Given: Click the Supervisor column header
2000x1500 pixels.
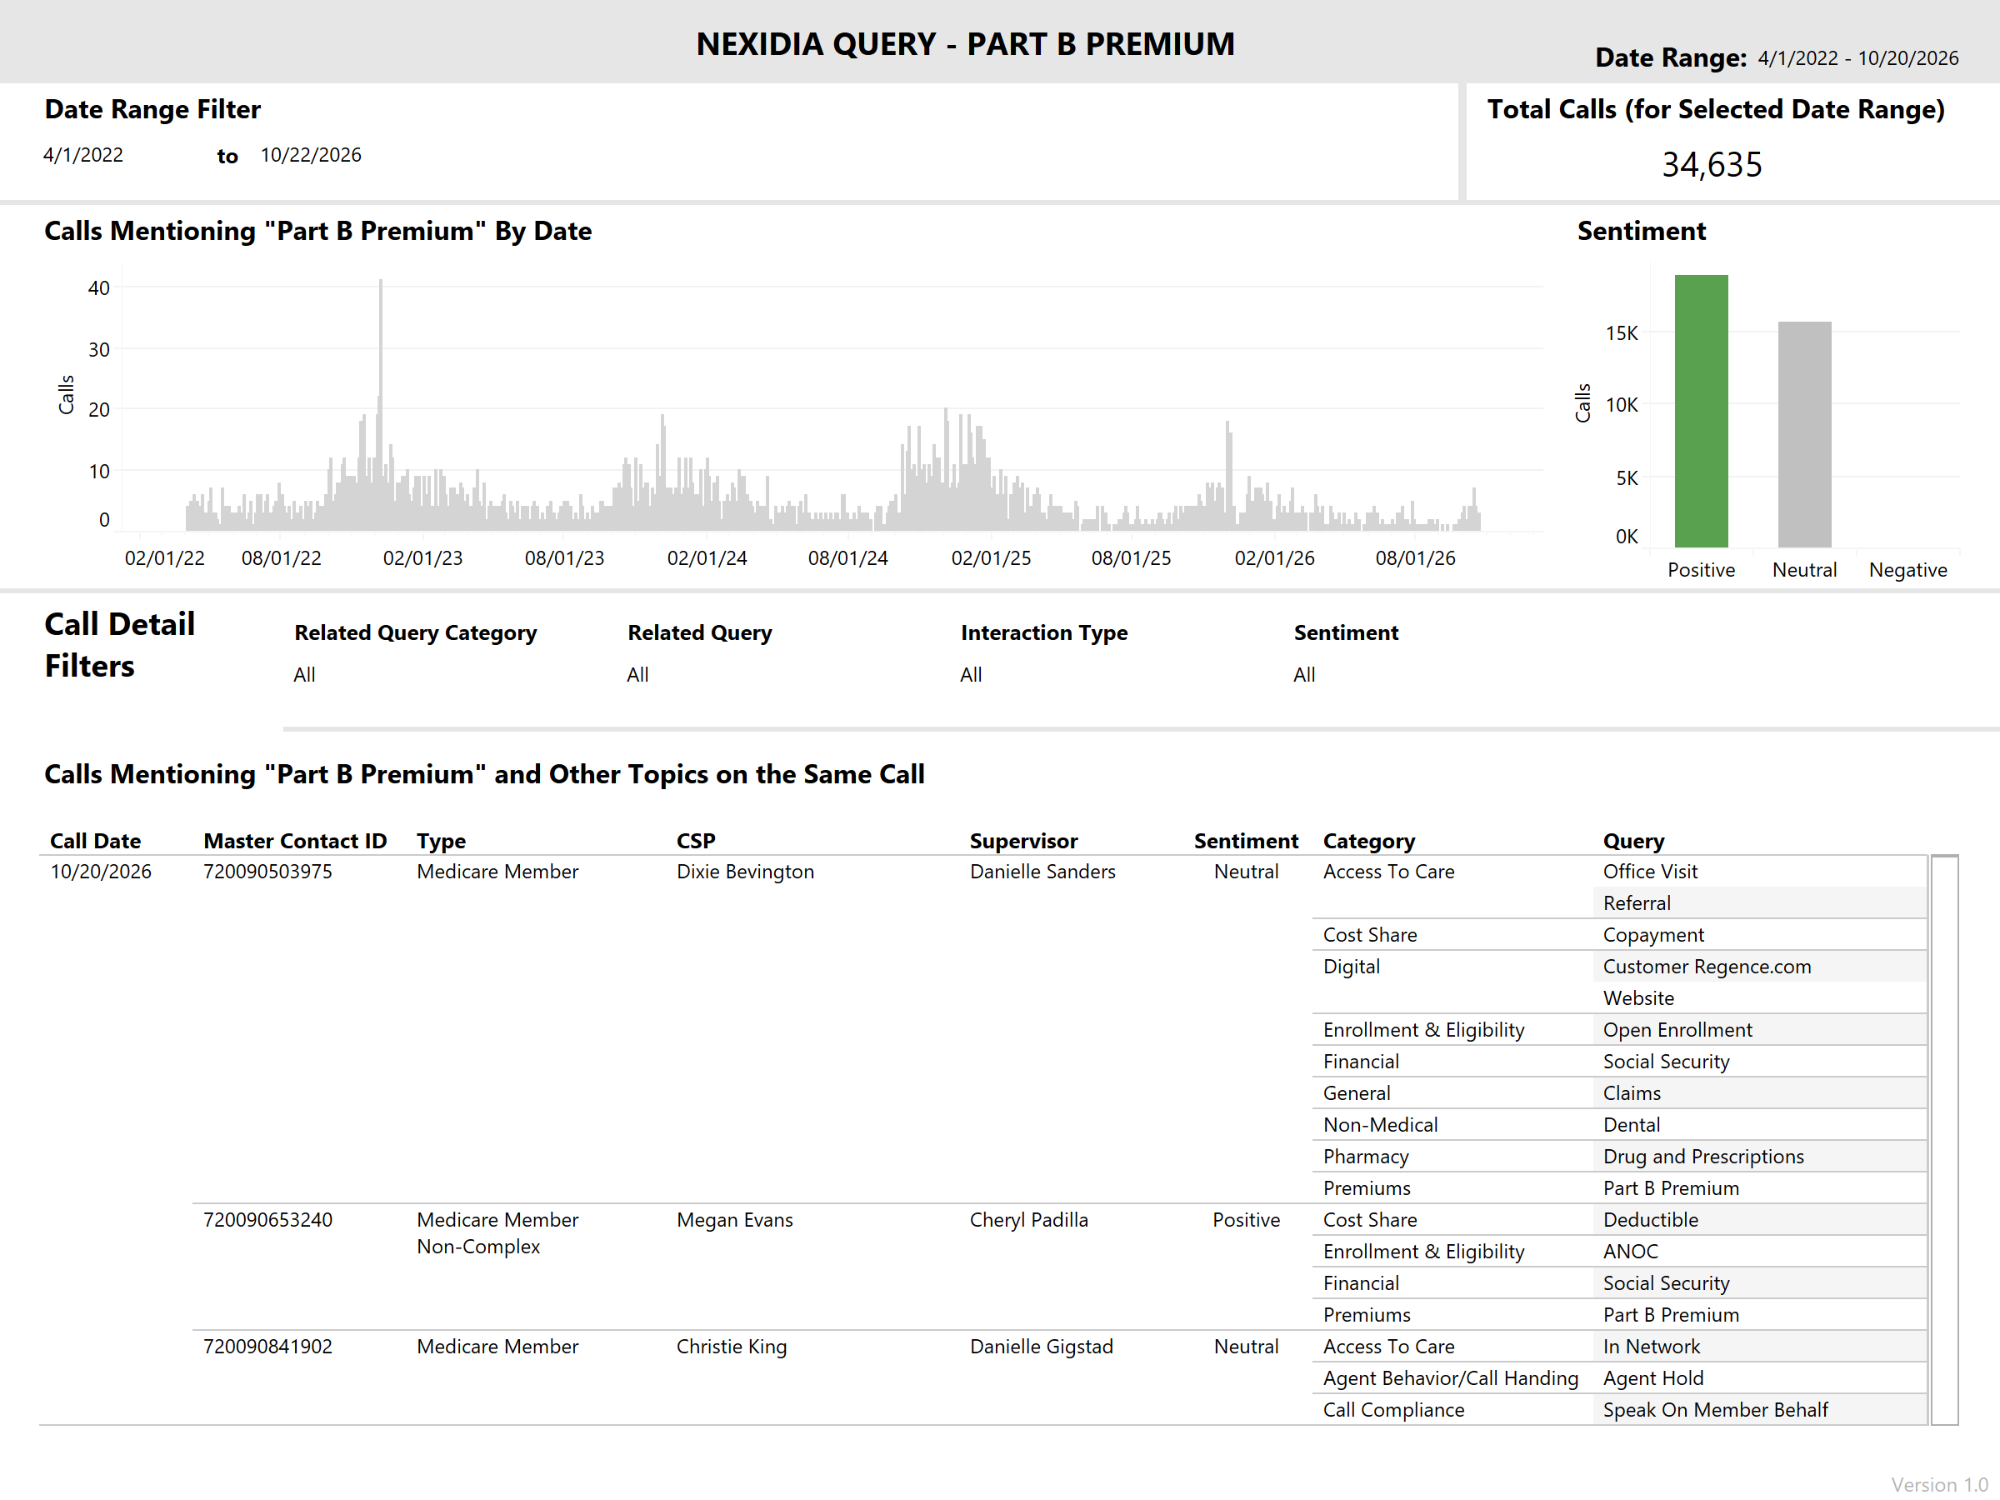Looking at the screenshot, I should click(x=1023, y=841).
